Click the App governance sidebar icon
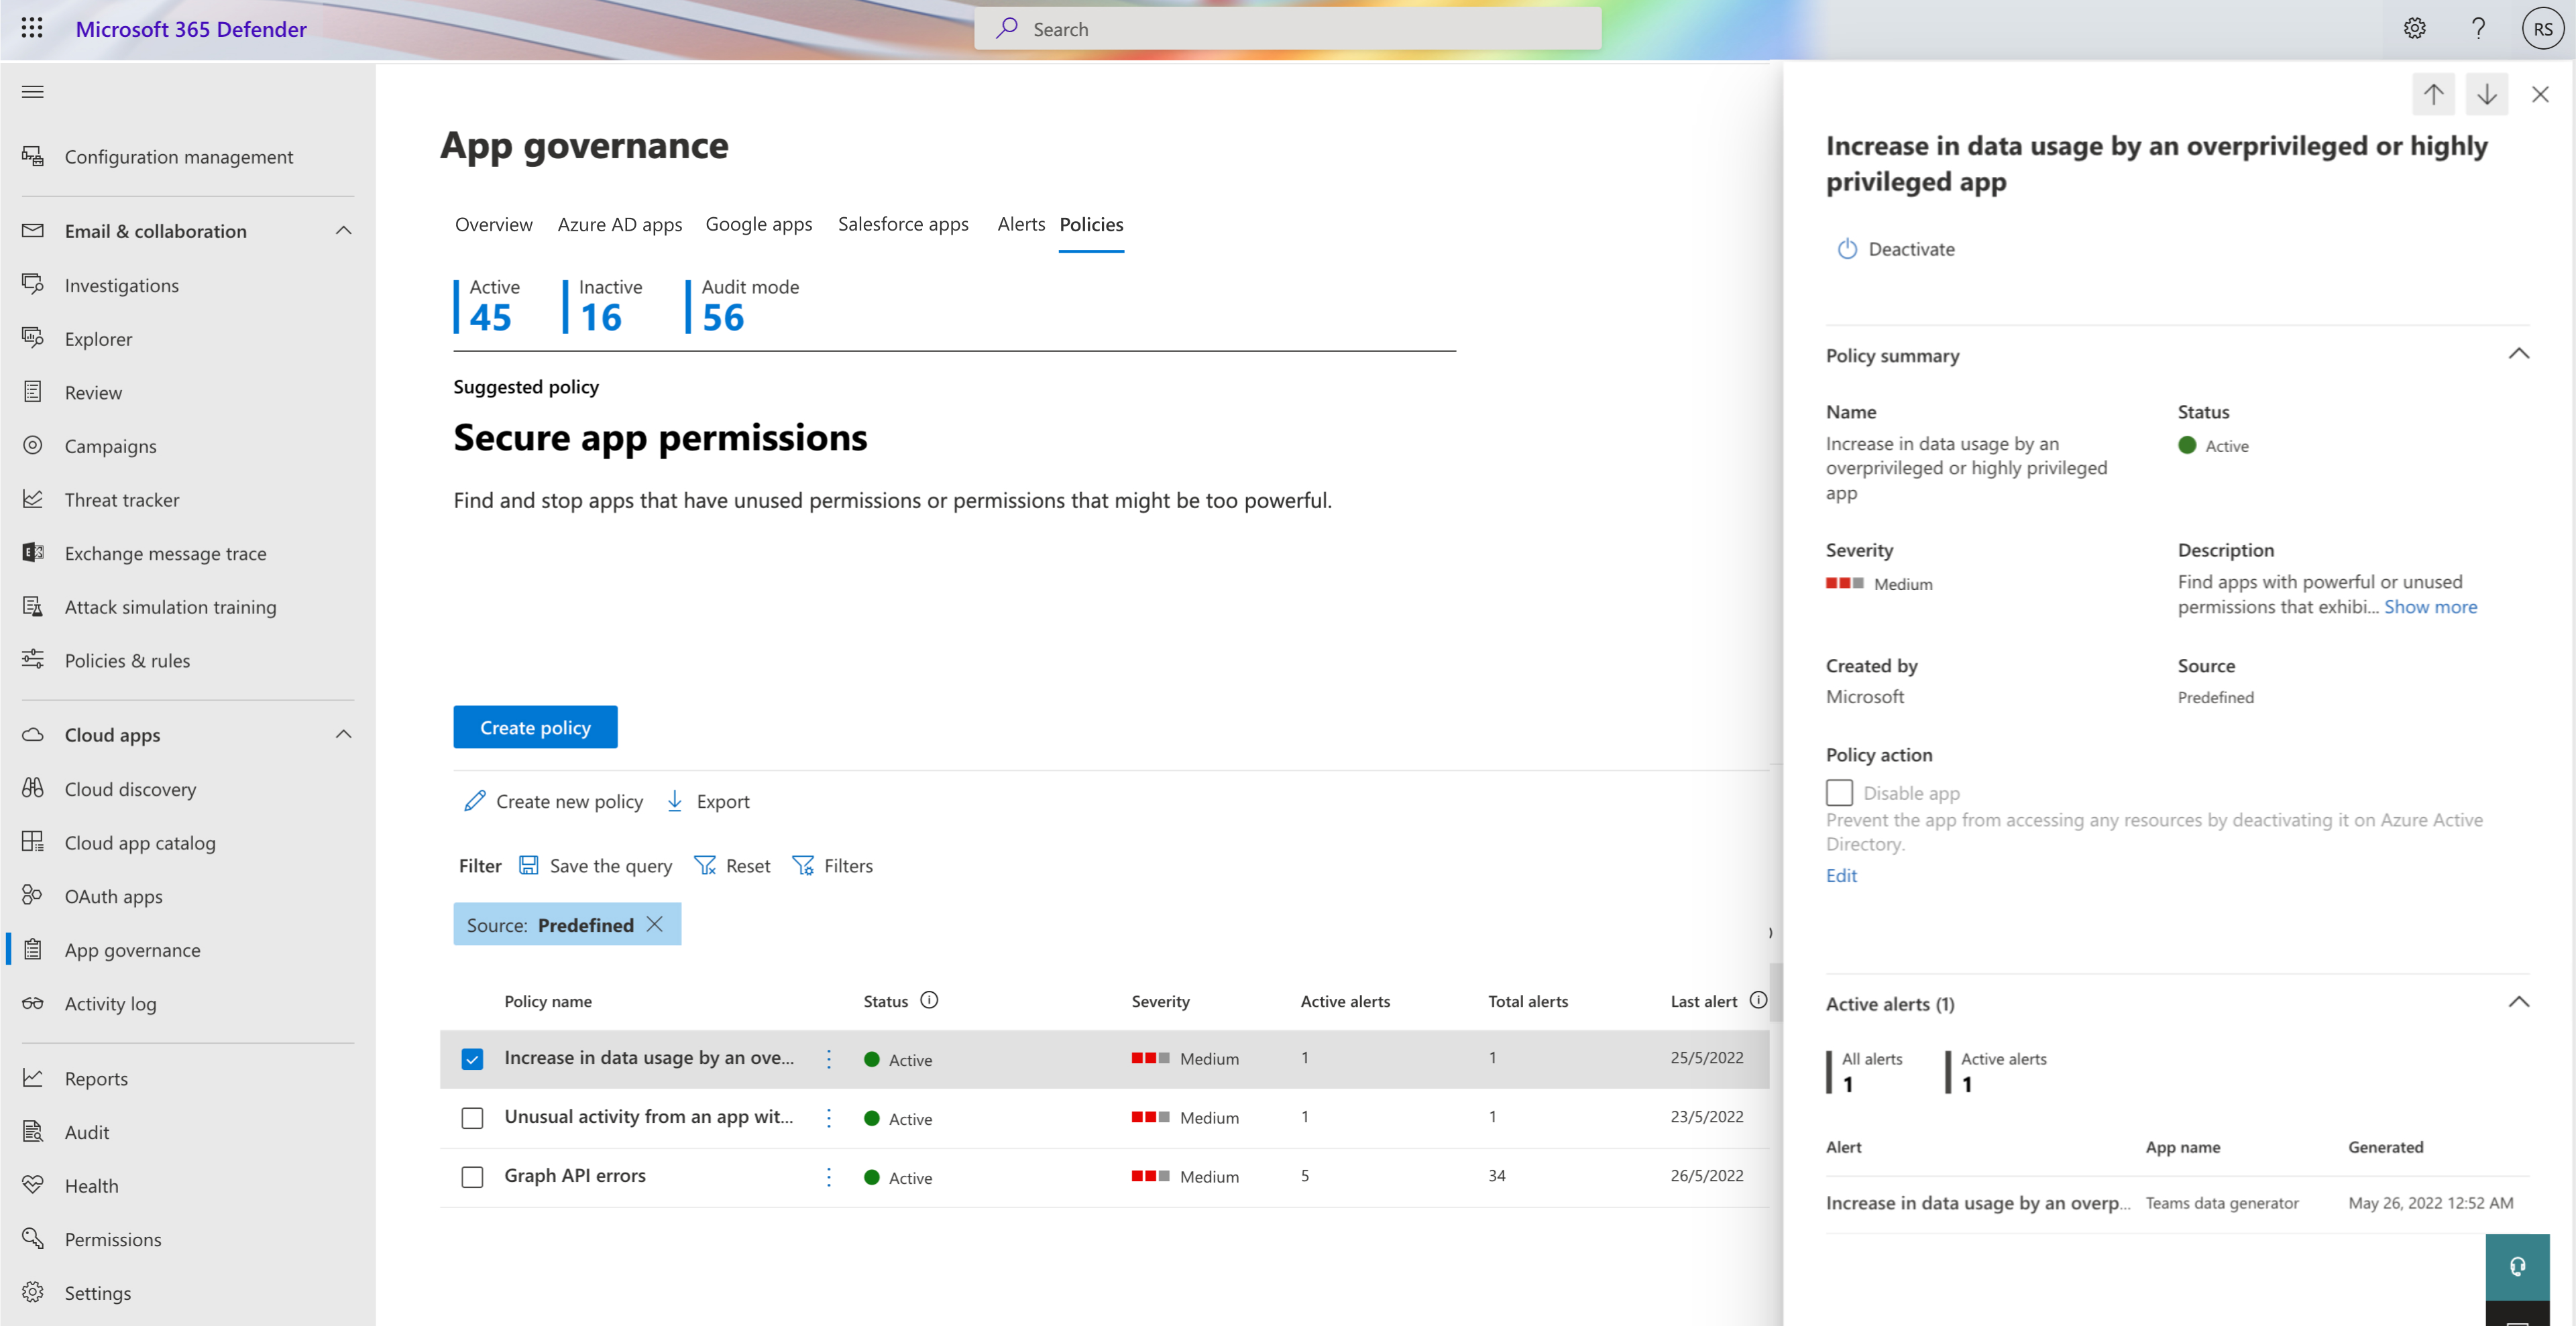Viewport: 2576px width, 1326px height. [32, 949]
